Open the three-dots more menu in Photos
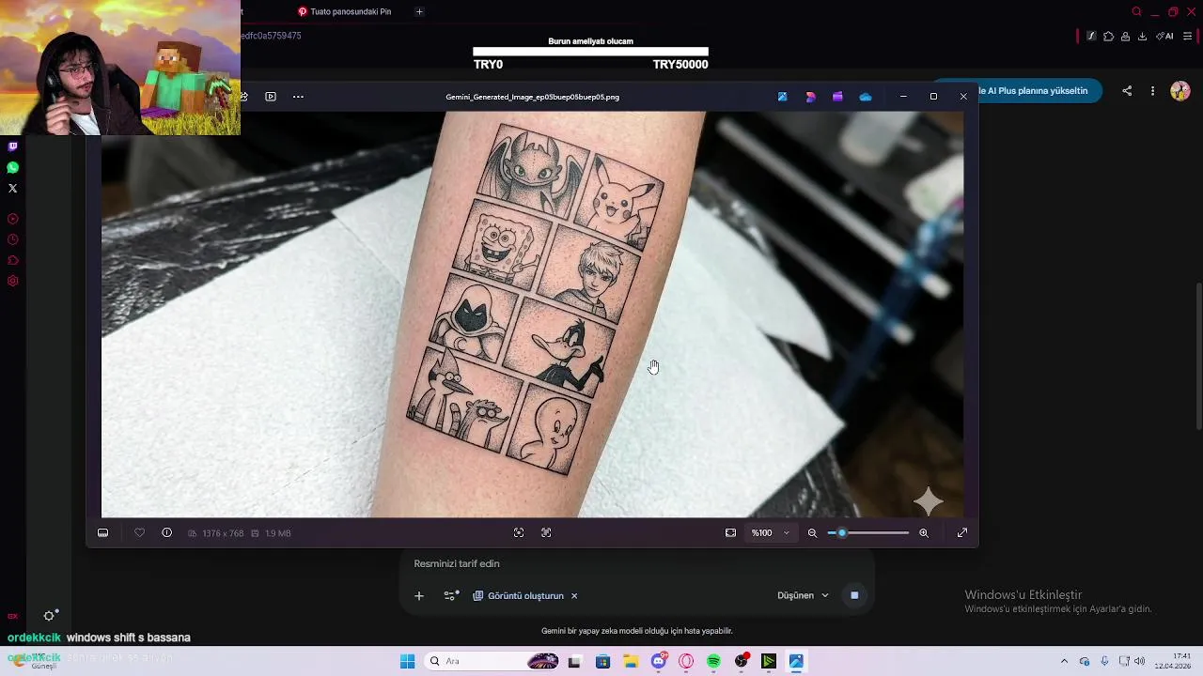 point(298,97)
